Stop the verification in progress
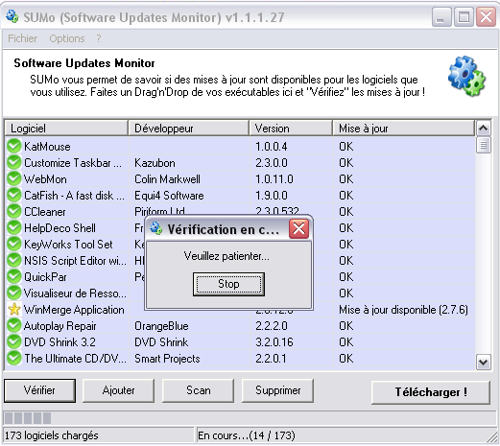Image resolution: width=500 pixels, height=446 pixels. [228, 284]
